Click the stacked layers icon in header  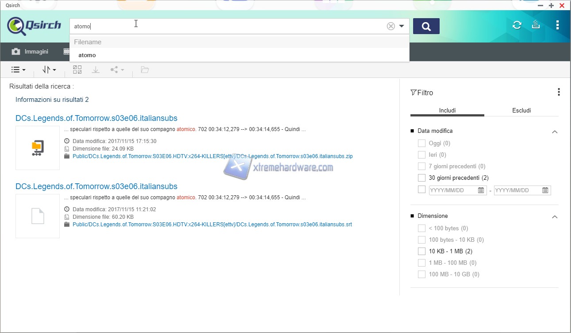click(536, 25)
